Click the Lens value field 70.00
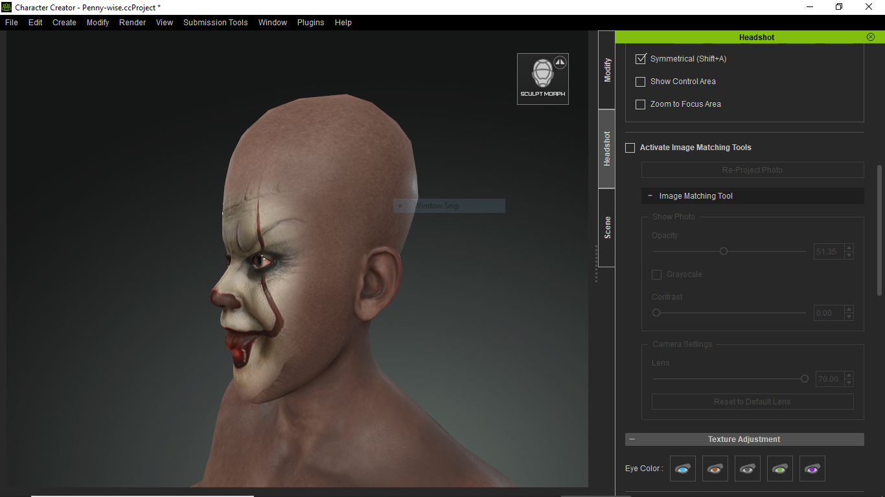Viewport: 885px width, 497px height. [829, 379]
